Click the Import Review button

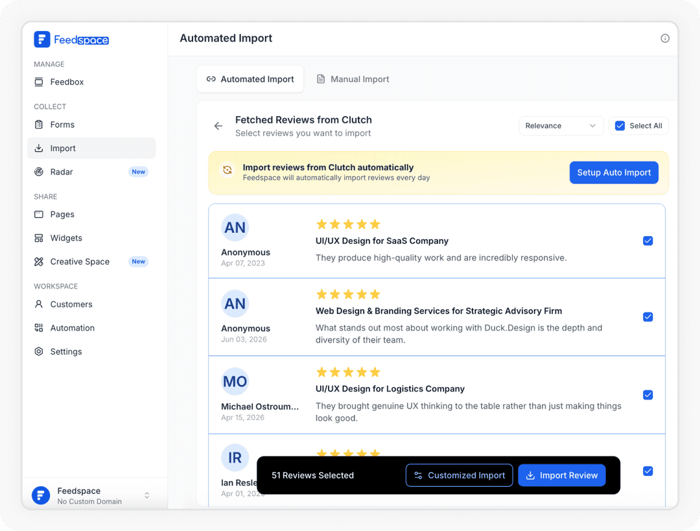[x=561, y=475]
